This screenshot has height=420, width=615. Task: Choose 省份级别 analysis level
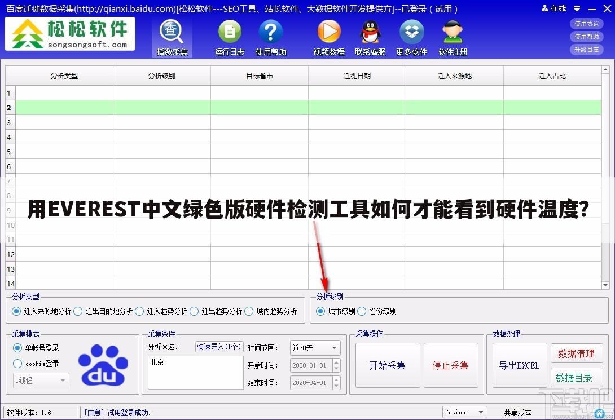point(377,311)
